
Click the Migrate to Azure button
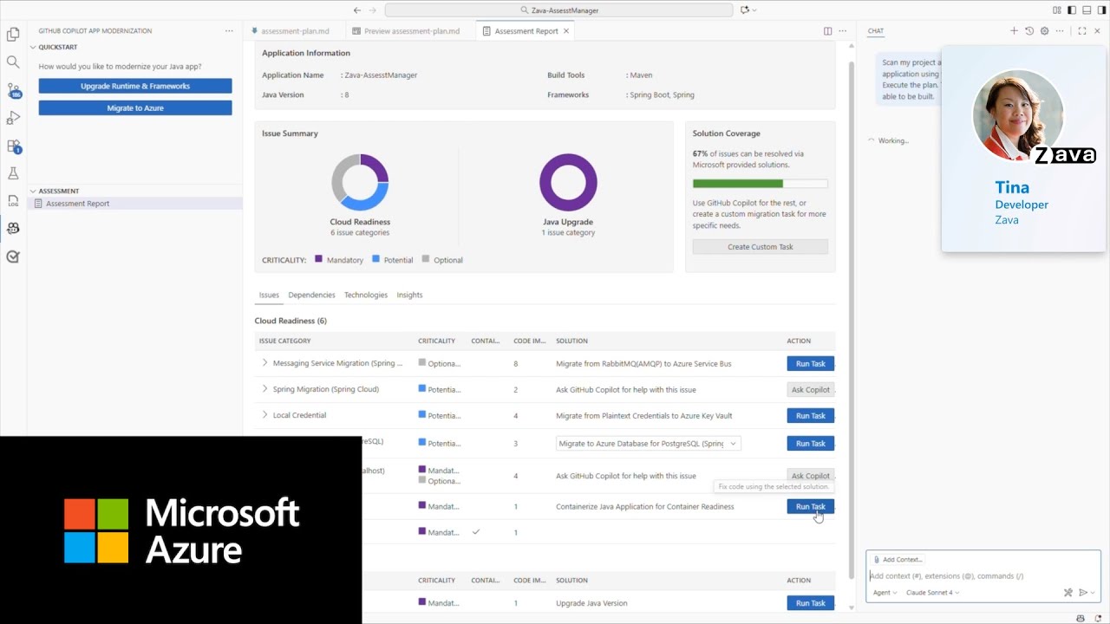click(x=135, y=107)
